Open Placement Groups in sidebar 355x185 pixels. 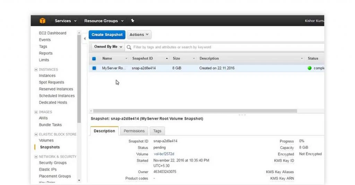click(x=55, y=176)
